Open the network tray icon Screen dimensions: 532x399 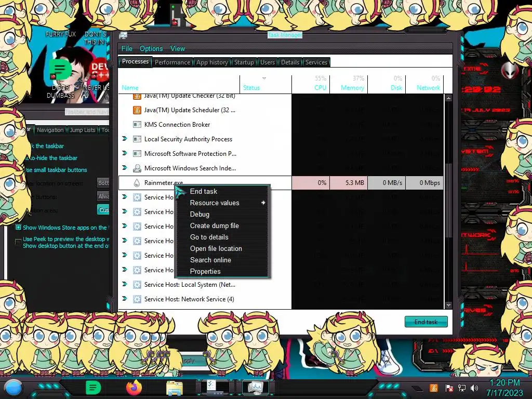click(x=462, y=388)
